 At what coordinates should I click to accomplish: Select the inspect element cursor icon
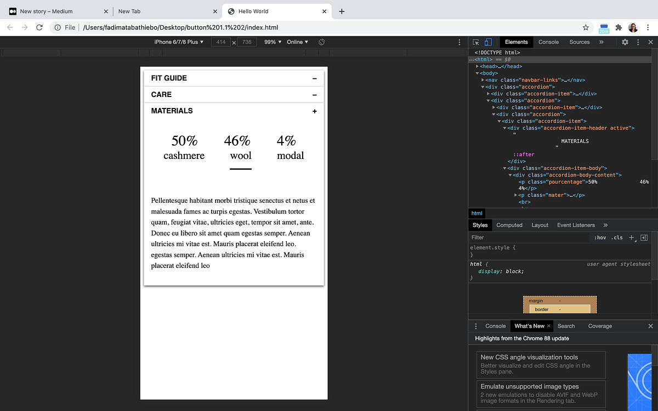coord(475,42)
